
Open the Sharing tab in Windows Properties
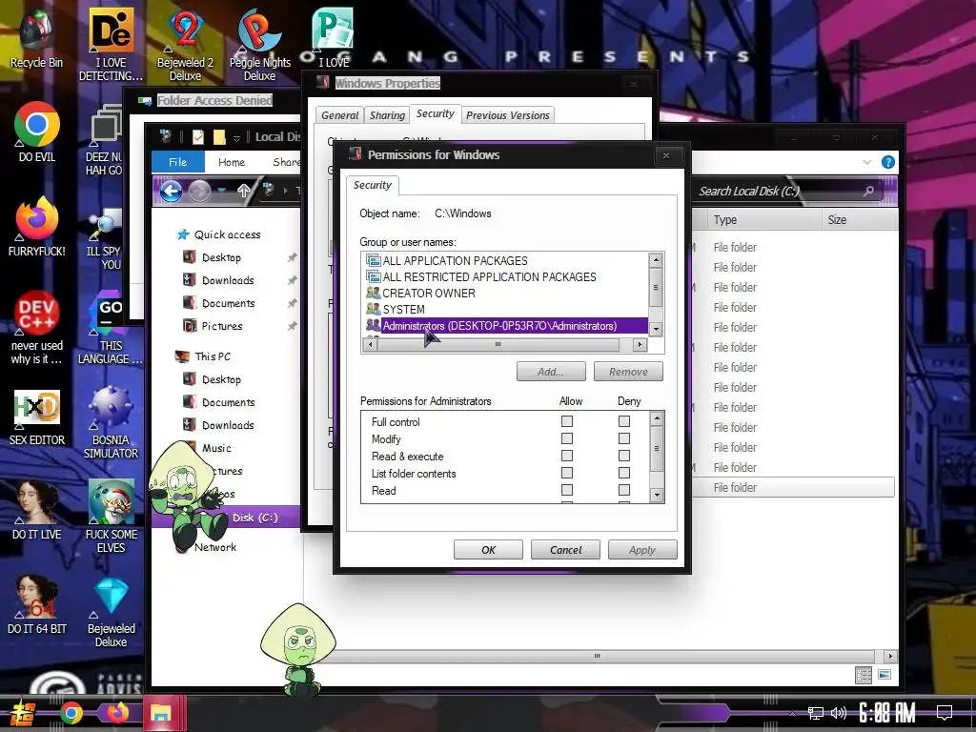pyautogui.click(x=387, y=115)
